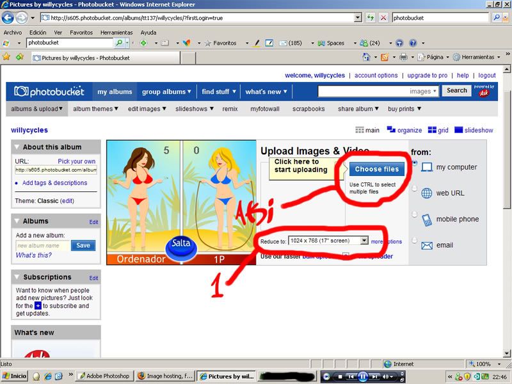Click the Inicio start button

click(14, 376)
